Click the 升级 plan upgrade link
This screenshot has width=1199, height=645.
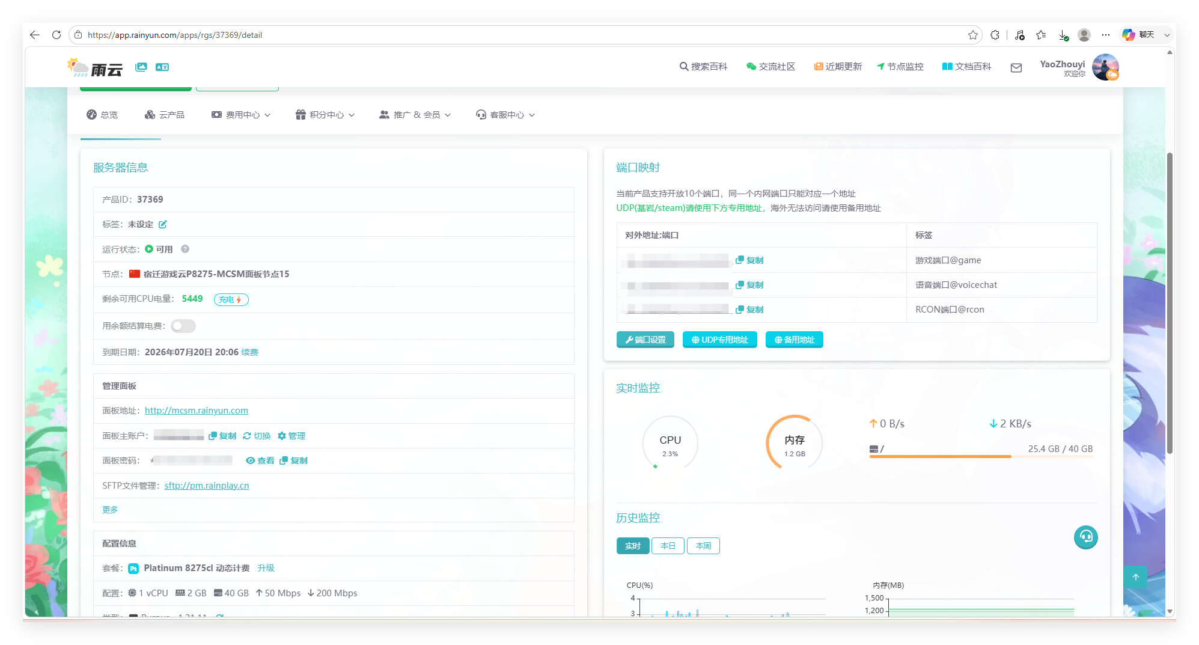pos(266,568)
